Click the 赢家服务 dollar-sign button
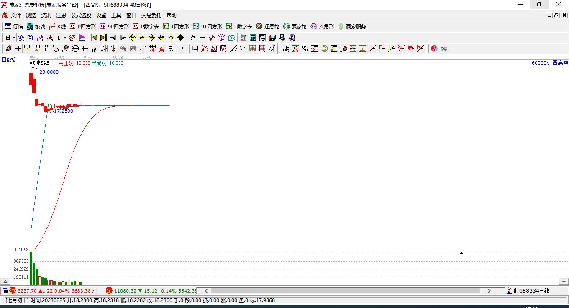Screen dimensions: 569x308 352,26
